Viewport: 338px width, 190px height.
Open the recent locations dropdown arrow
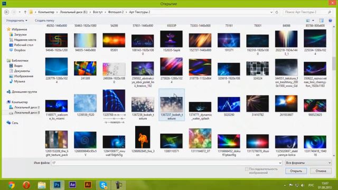[x=20, y=12]
